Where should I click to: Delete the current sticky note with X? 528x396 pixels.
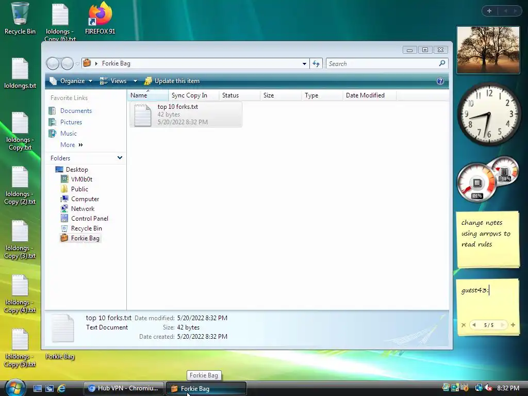pyautogui.click(x=464, y=325)
